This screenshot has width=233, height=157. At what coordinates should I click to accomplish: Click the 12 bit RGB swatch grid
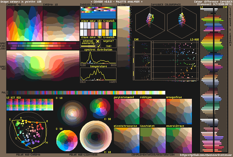[30, 105]
